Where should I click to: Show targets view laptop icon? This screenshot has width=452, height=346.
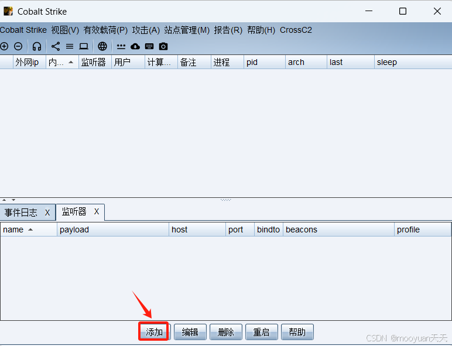coord(84,46)
